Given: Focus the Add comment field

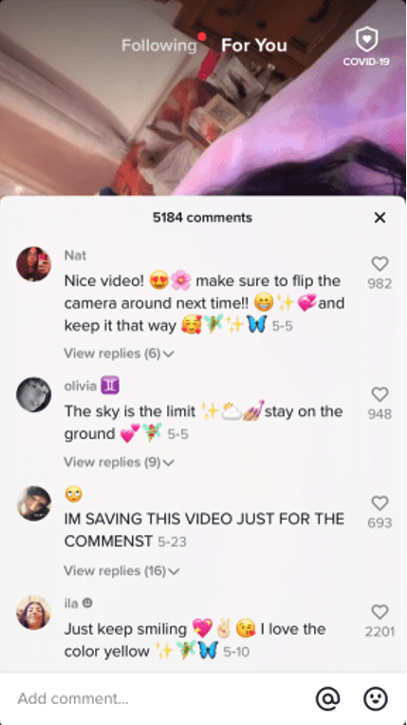Looking at the screenshot, I should tap(157, 698).
